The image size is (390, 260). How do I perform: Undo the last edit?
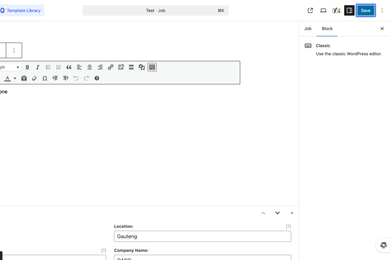point(76,78)
